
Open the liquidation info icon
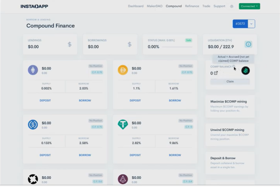click(x=249, y=44)
